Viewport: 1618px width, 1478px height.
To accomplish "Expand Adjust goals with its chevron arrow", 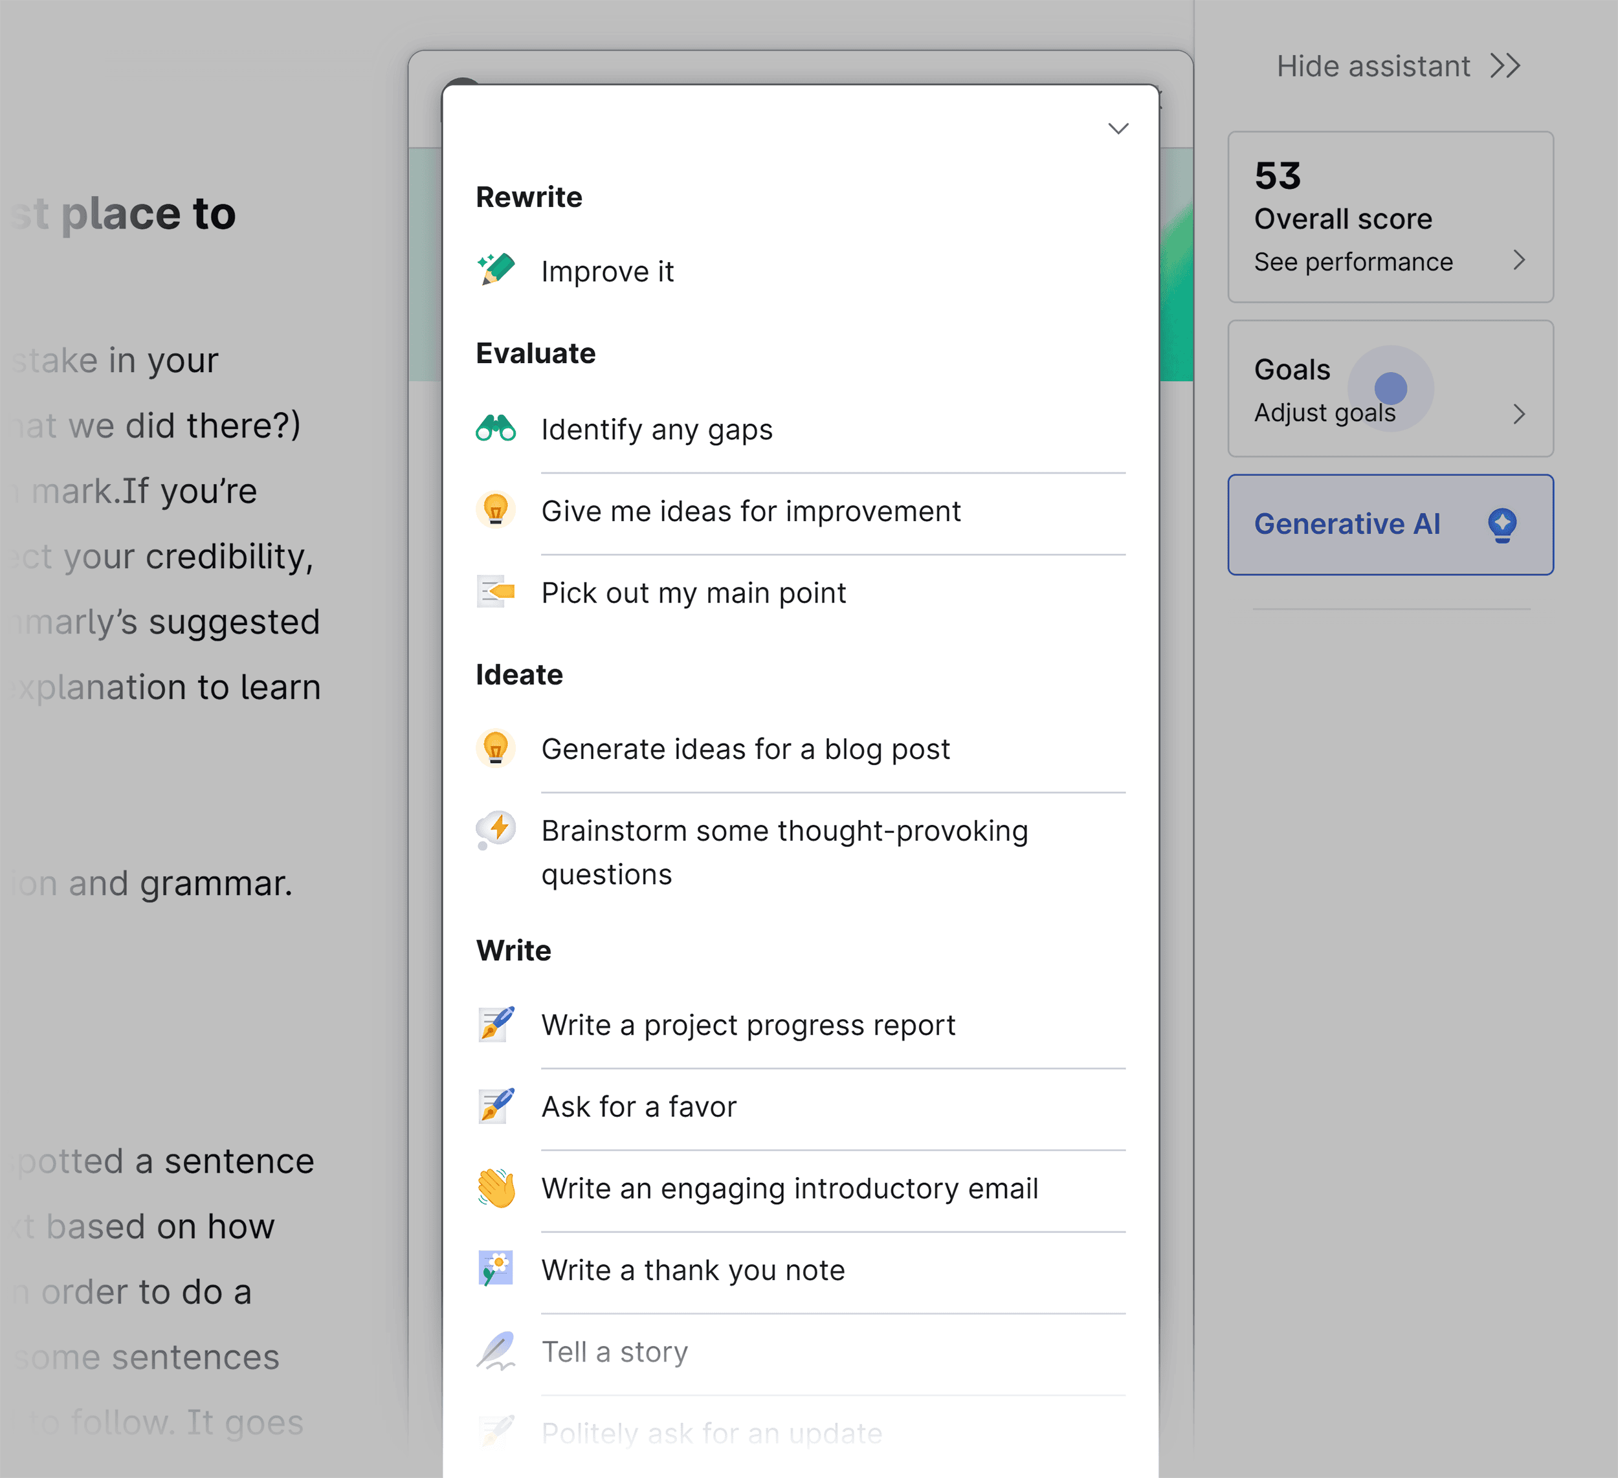I will [1518, 414].
